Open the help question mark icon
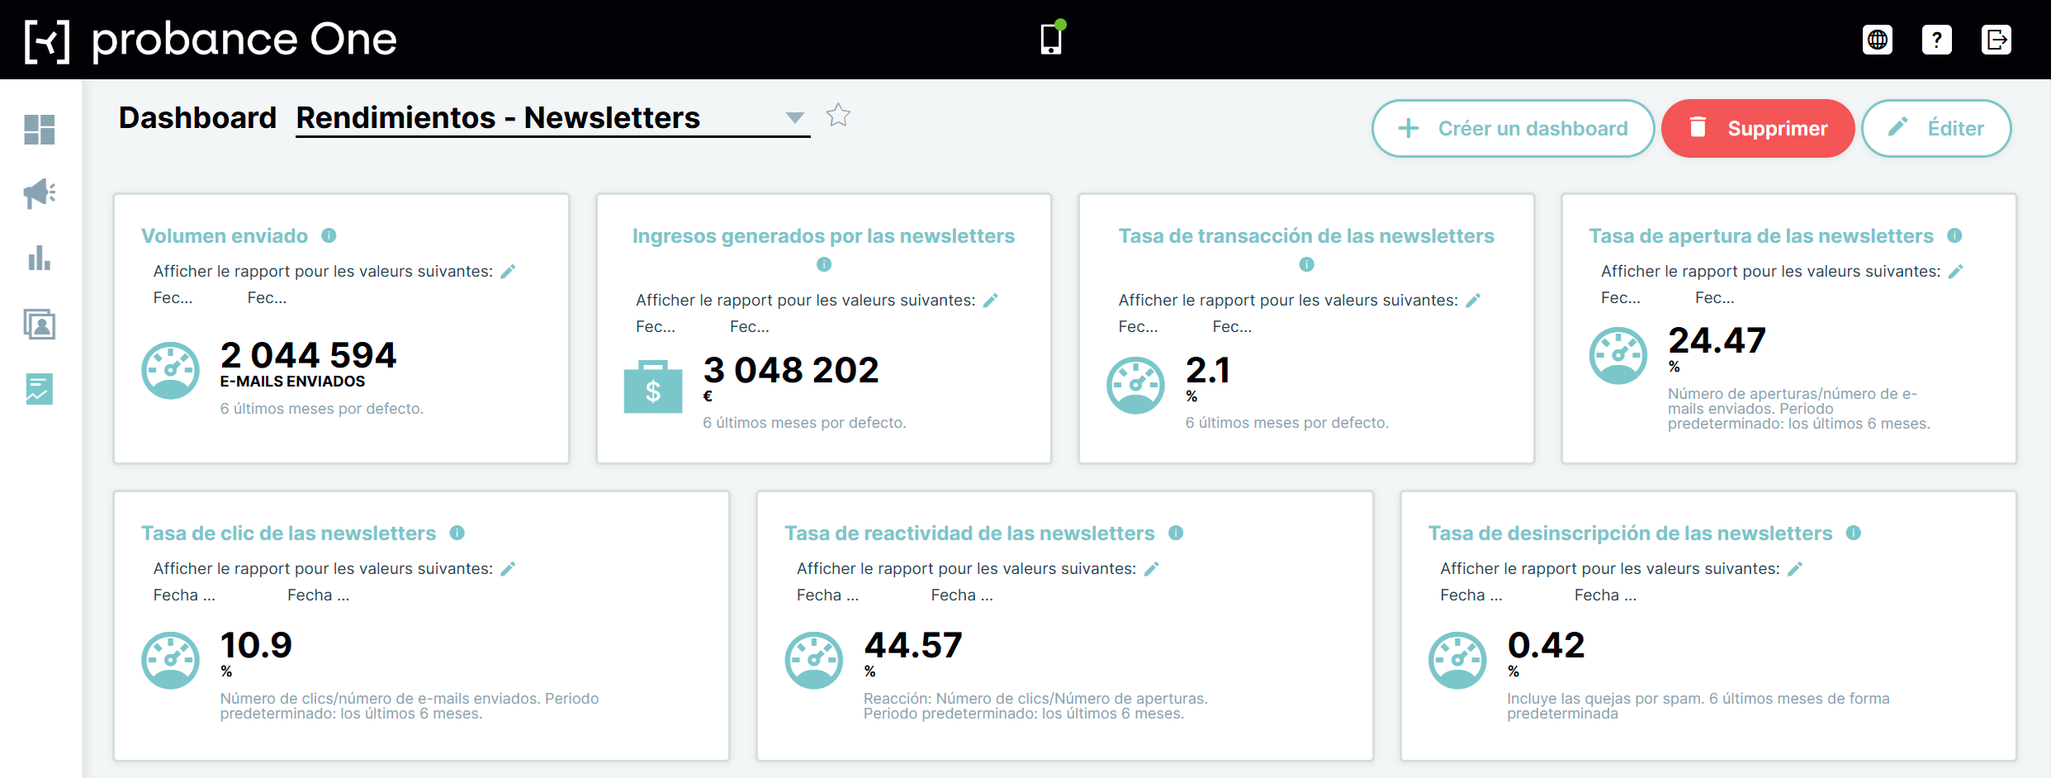The image size is (2051, 778). [1937, 40]
